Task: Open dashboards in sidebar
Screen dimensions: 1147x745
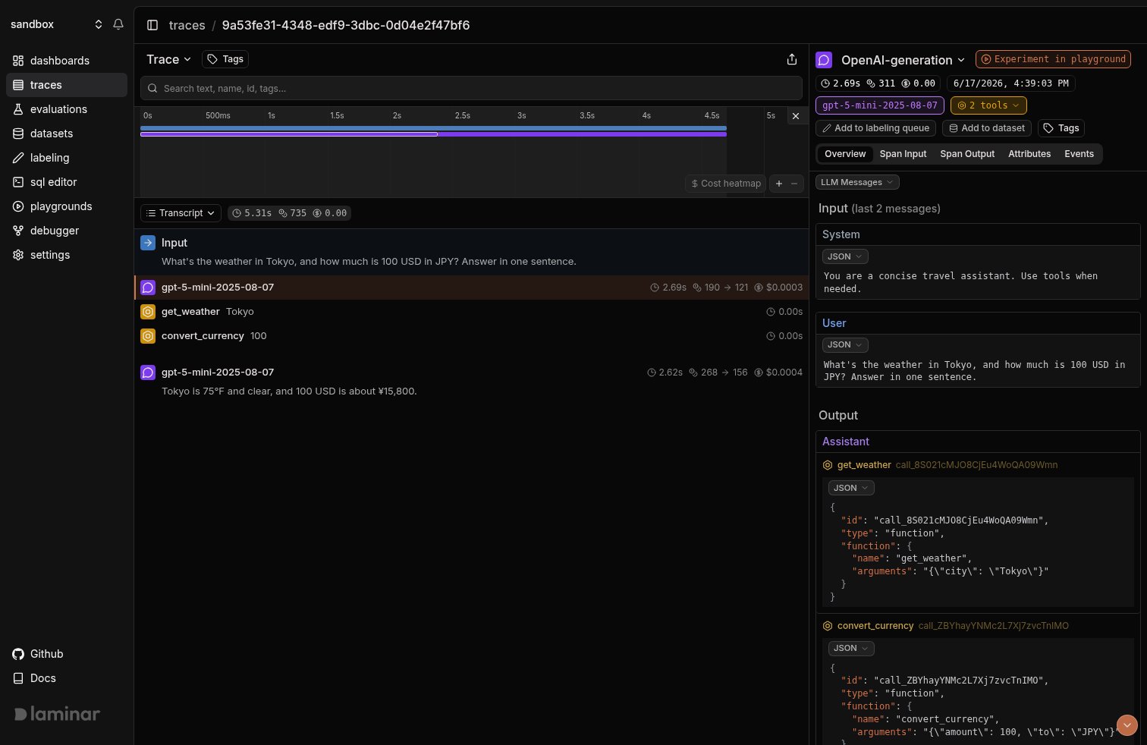Action: click(67, 61)
